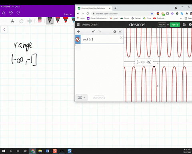Image resolution: width=192 pixels, height=154 pixels.
Task: Select the red pen next to the black pen
Action: [58, 20]
